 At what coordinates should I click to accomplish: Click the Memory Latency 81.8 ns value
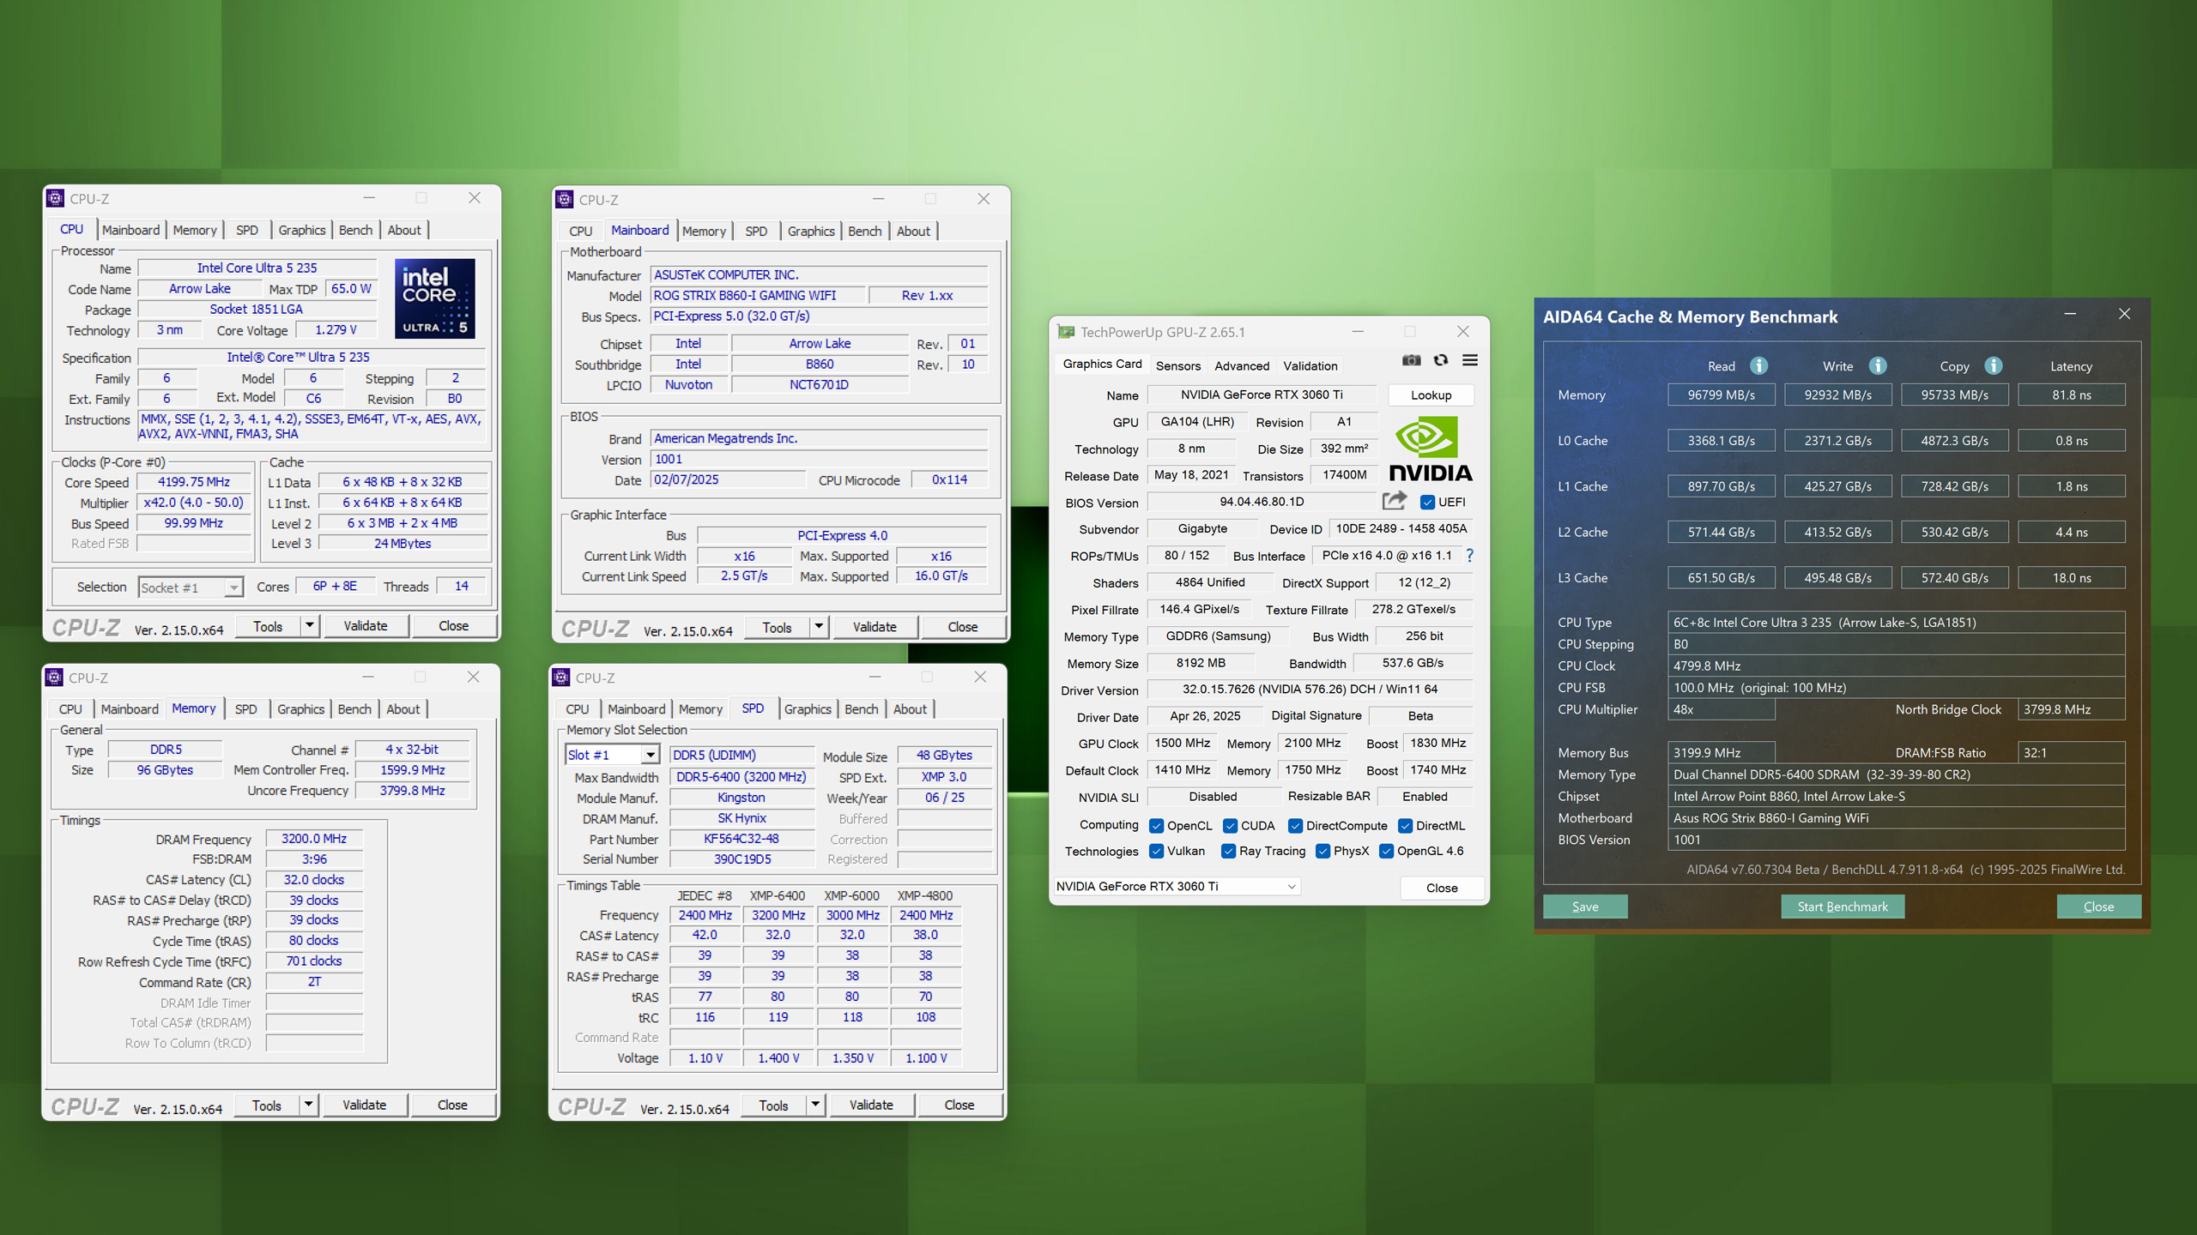pyautogui.click(x=2071, y=395)
